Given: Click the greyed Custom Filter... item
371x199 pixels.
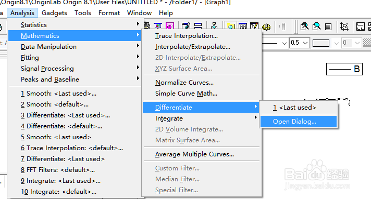Looking at the screenshot, I should point(201,168).
